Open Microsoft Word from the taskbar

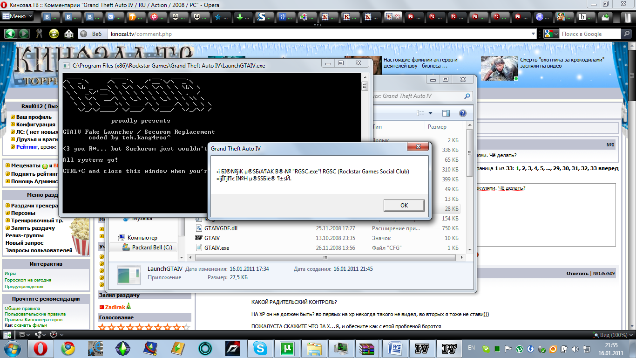[395, 348]
